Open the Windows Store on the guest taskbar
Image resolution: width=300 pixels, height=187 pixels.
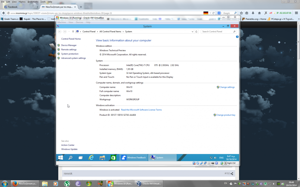click(x=113, y=158)
